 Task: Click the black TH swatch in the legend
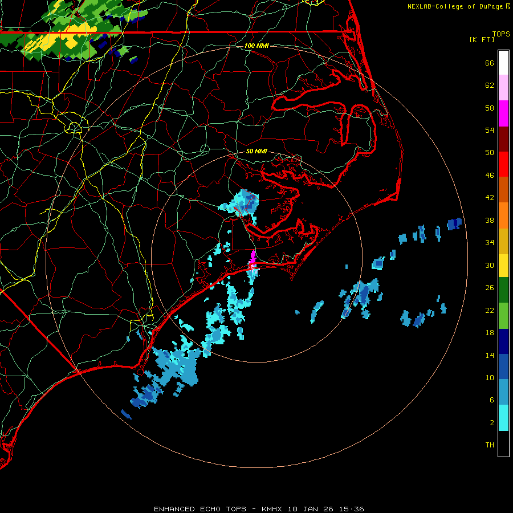[503, 443]
